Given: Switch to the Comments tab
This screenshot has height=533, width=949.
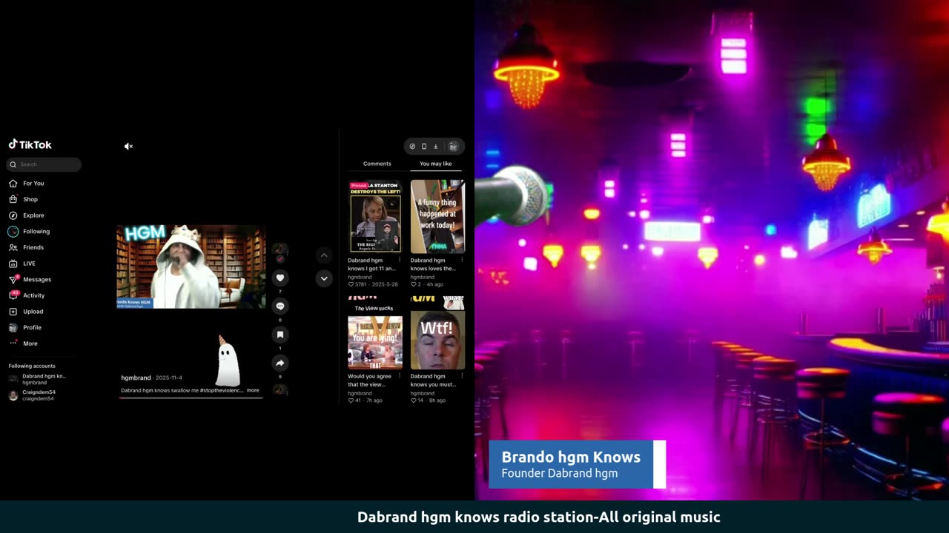Looking at the screenshot, I should coord(377,164).
